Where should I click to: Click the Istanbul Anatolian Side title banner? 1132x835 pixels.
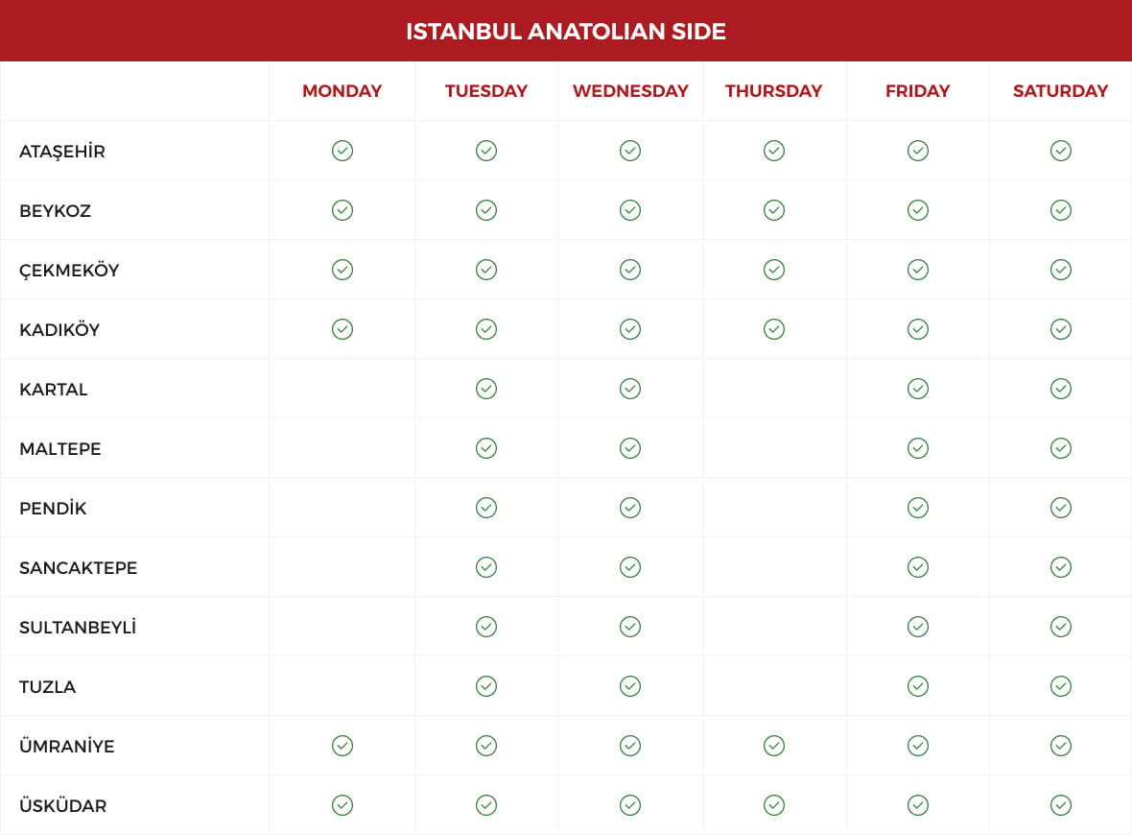pyautogui.click(x=566, y=31)
